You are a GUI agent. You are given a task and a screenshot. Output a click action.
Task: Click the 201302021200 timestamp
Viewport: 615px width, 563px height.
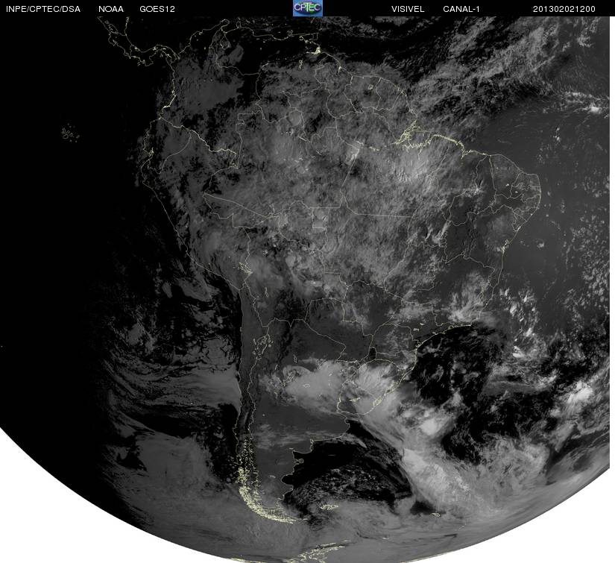click(564, 9)
